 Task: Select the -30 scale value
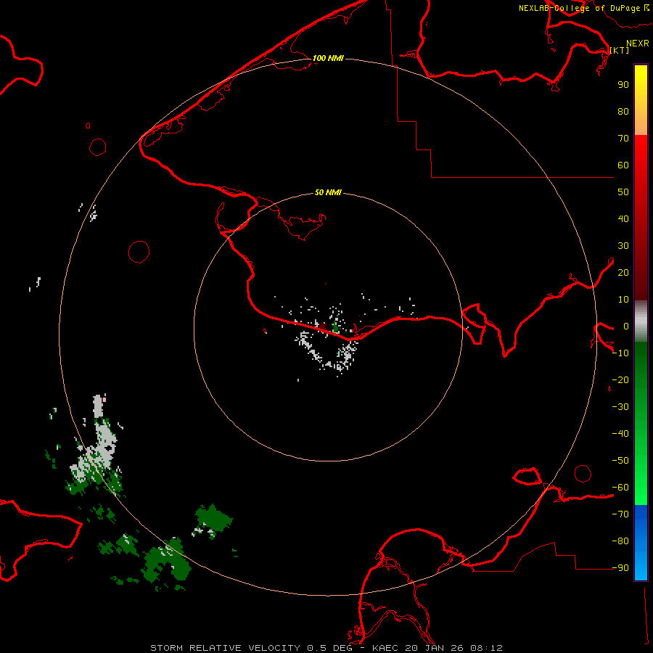pyautogui.click(x=620, y=407)
